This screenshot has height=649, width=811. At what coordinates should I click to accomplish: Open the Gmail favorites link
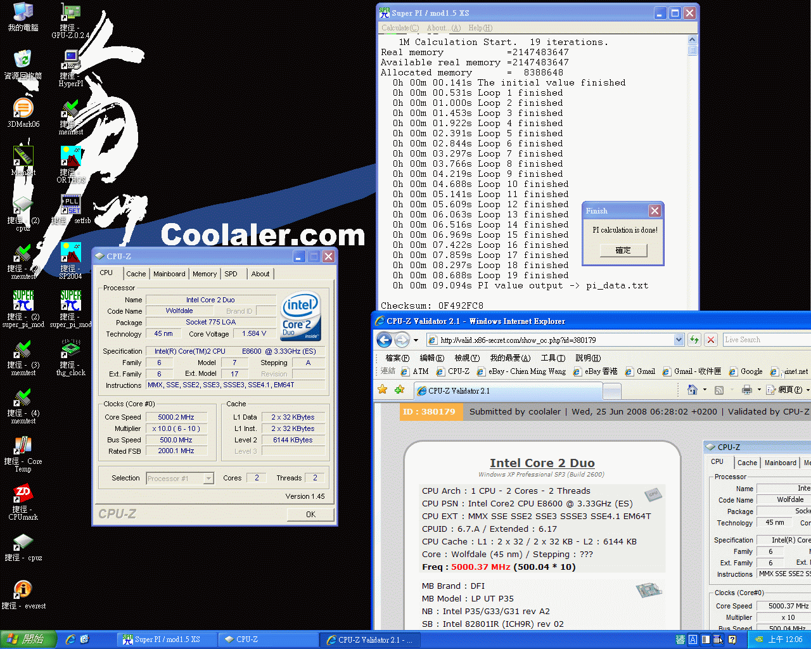tap(640, 371)
